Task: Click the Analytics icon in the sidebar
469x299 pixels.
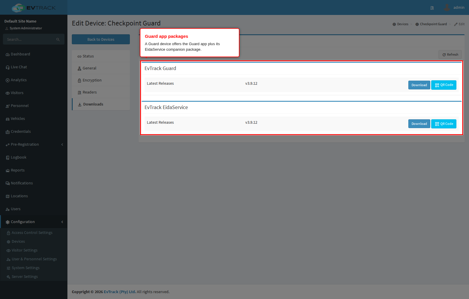Action: click(8, 80)
